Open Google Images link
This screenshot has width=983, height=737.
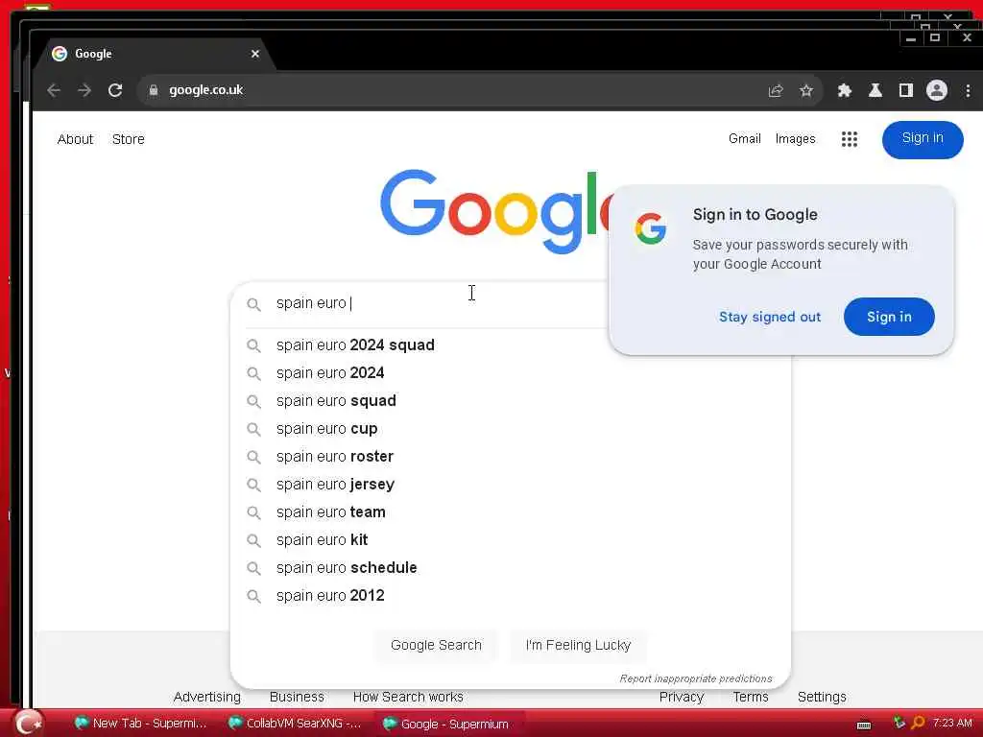(795, 138)
